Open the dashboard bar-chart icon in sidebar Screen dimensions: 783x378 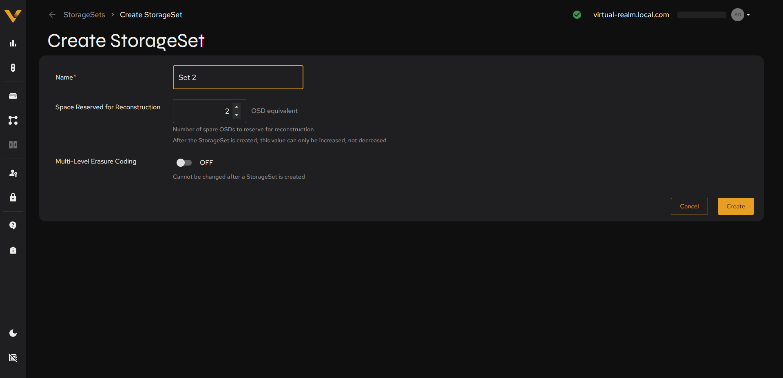click(x=13, y=43)
